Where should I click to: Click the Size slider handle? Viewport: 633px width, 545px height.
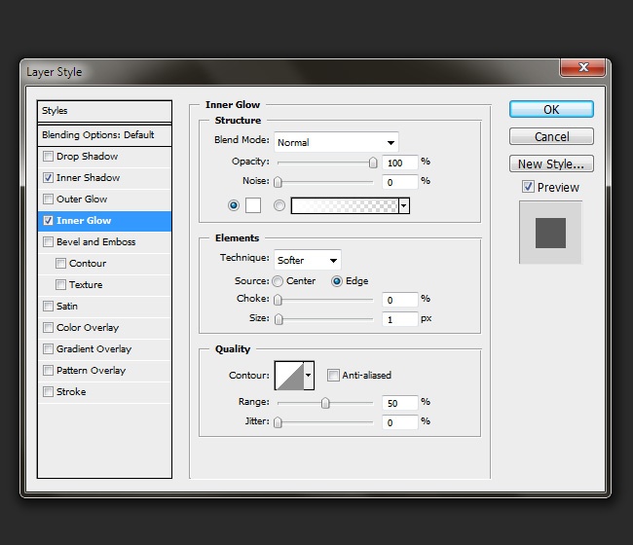coord(279,319)
